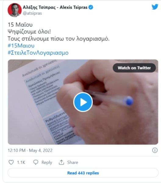This screenshot has height=183, width=161.
Task: Click the blue verified badge
Action: 91,7
